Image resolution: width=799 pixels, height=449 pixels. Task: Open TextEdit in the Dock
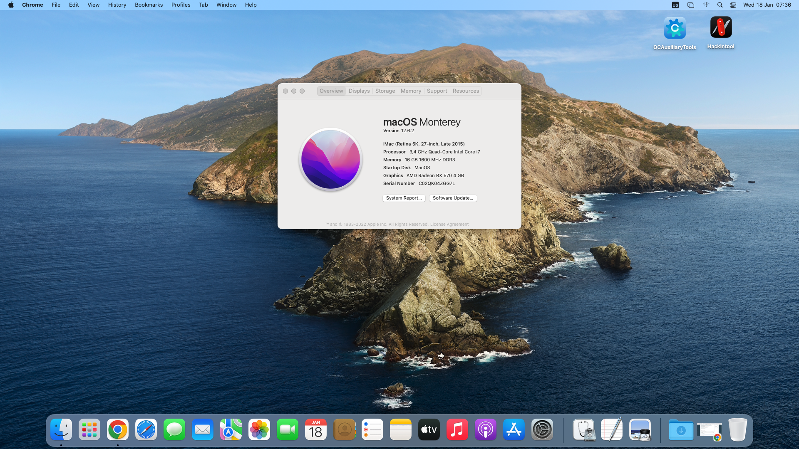pyautogui.click(x=612, y=429)
